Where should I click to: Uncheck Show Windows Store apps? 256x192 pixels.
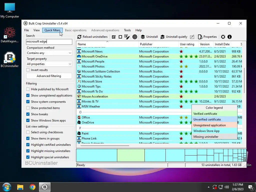28,120
